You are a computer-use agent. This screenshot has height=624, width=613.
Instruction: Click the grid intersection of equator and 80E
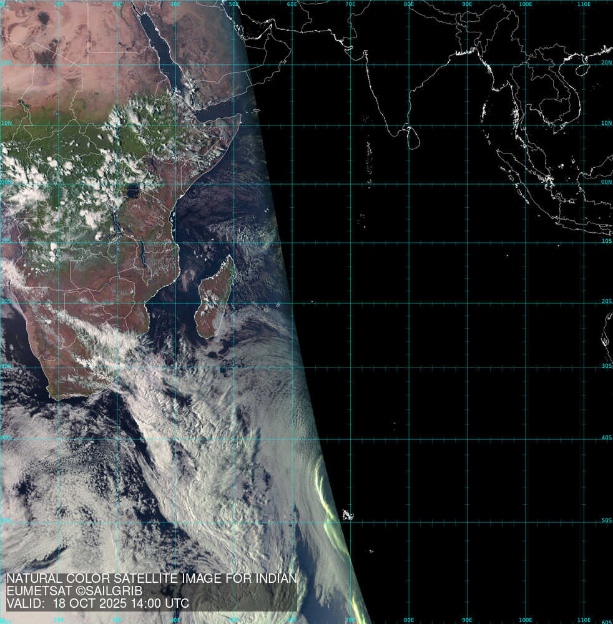[409, 183]
